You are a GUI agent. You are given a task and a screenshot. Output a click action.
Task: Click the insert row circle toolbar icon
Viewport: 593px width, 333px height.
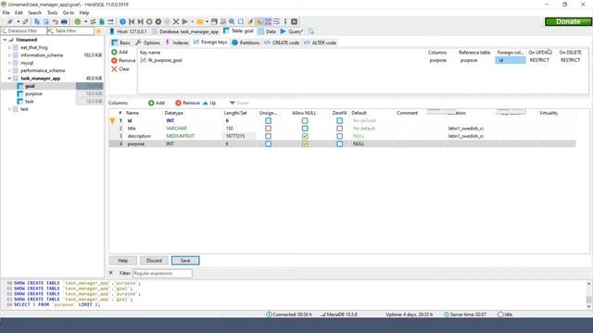click(x=149, y=21)
